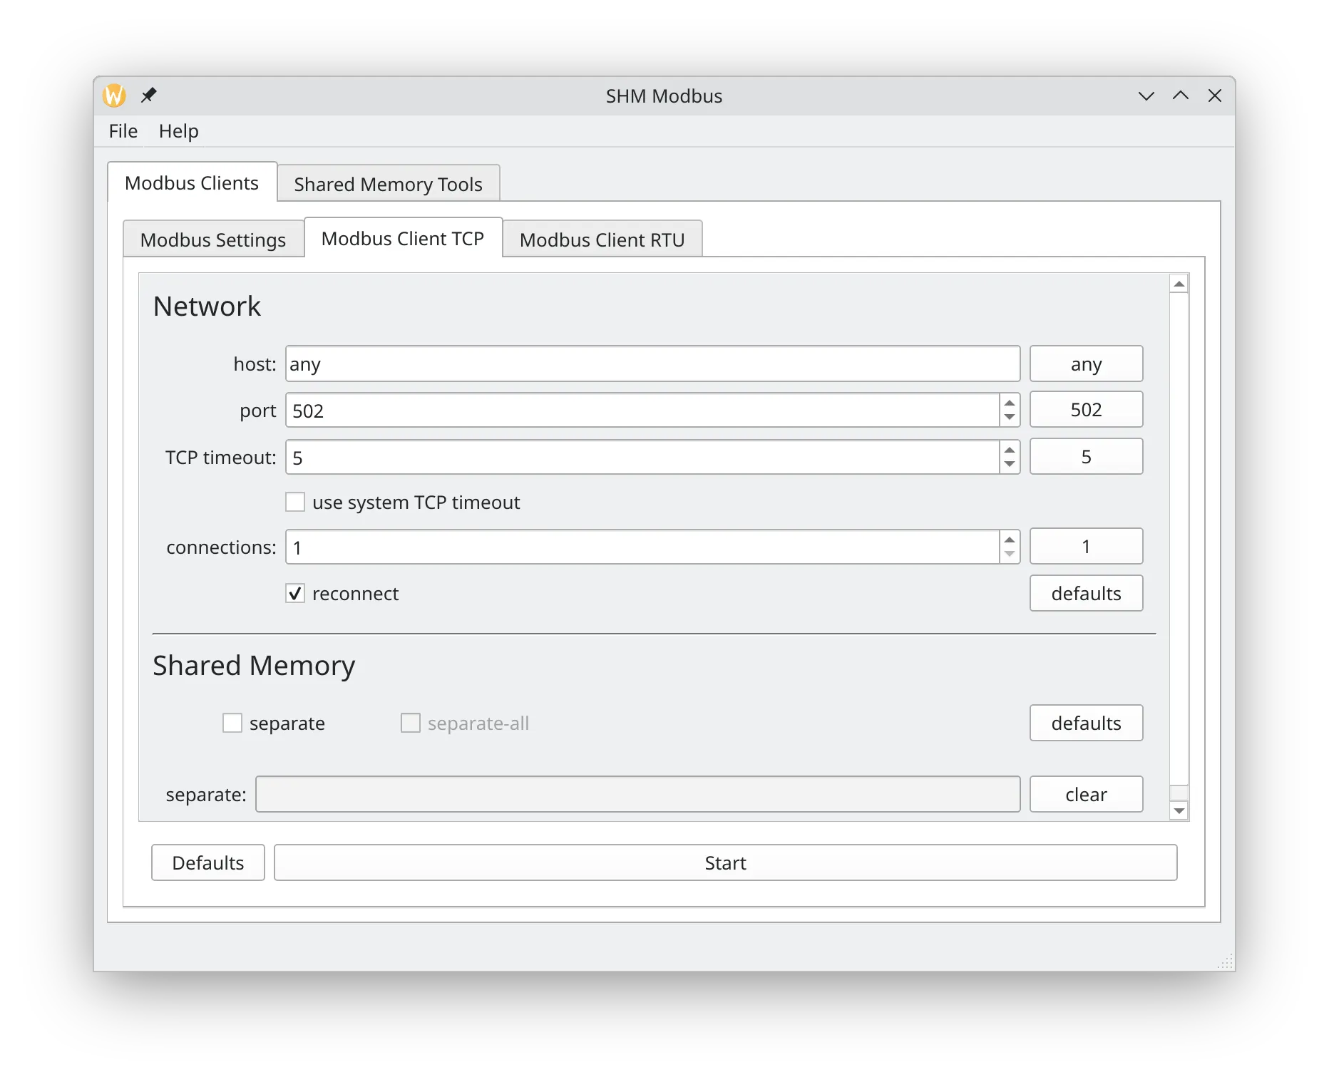The height and width of the screenshot is (1082, 1329).
Task: Increase TCP timeout using up arrow
Action: click(x=1010, y=450)
